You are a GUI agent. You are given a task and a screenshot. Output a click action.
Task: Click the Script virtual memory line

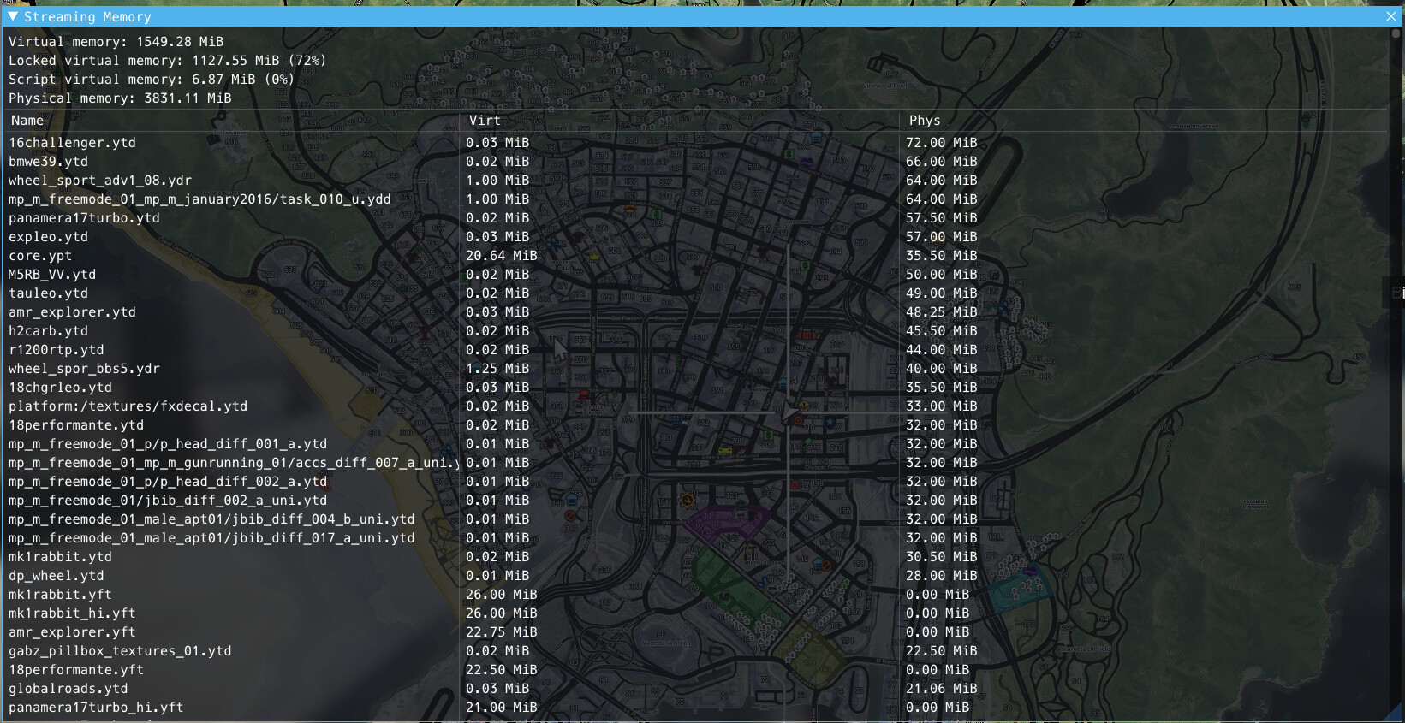(x=152, y=80)
